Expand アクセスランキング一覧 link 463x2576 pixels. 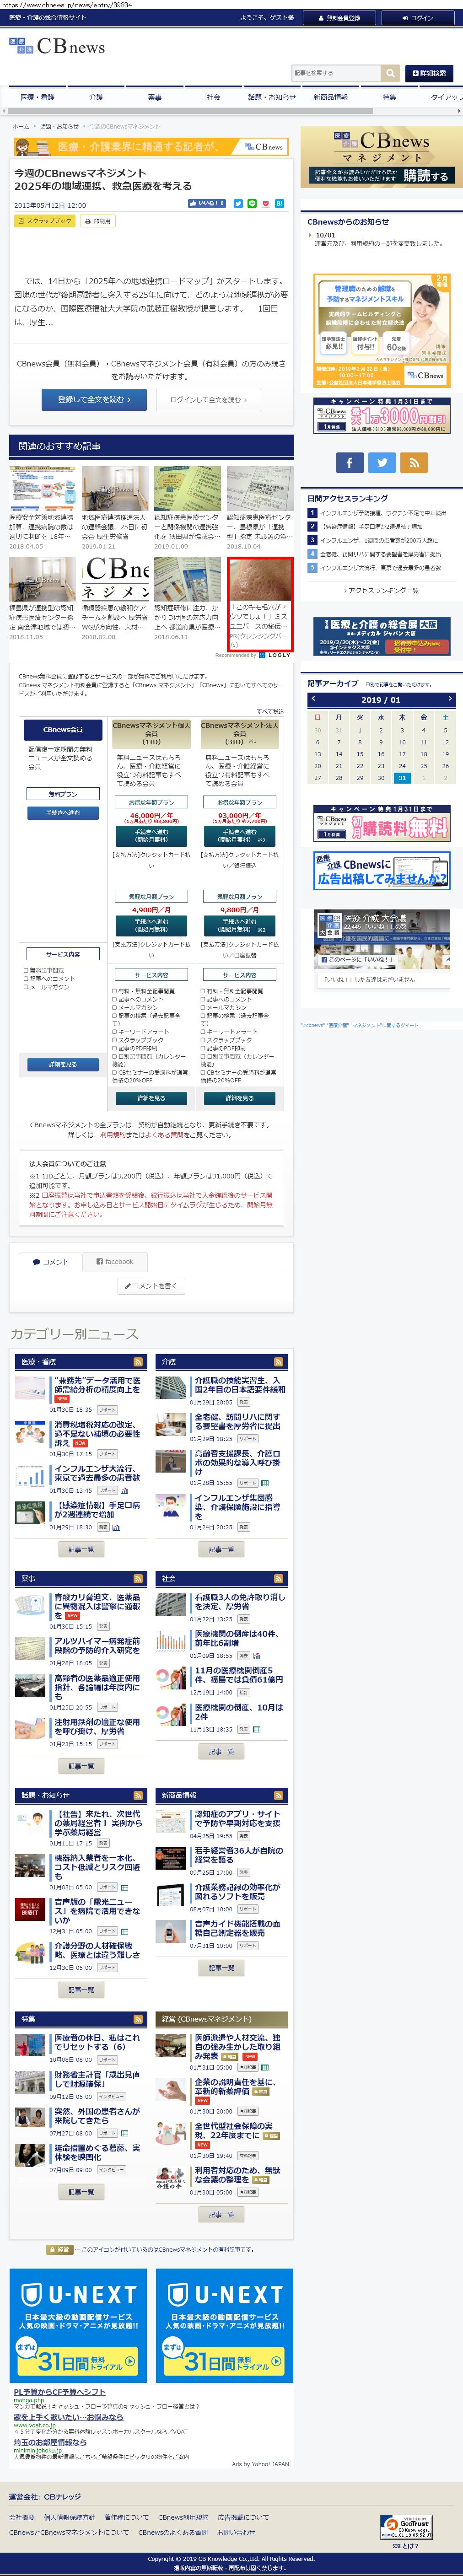click(381, 591)
